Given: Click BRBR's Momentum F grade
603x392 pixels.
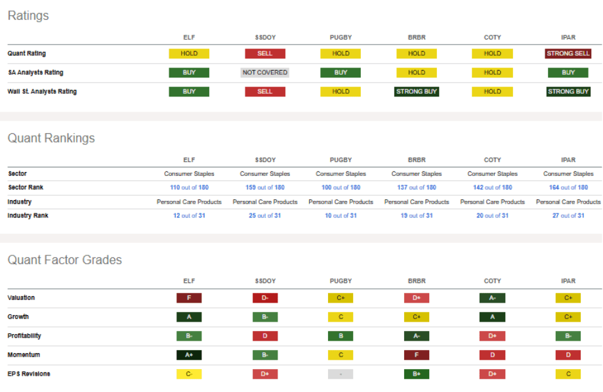Looking at the screenshot, I should pos(417,355).
